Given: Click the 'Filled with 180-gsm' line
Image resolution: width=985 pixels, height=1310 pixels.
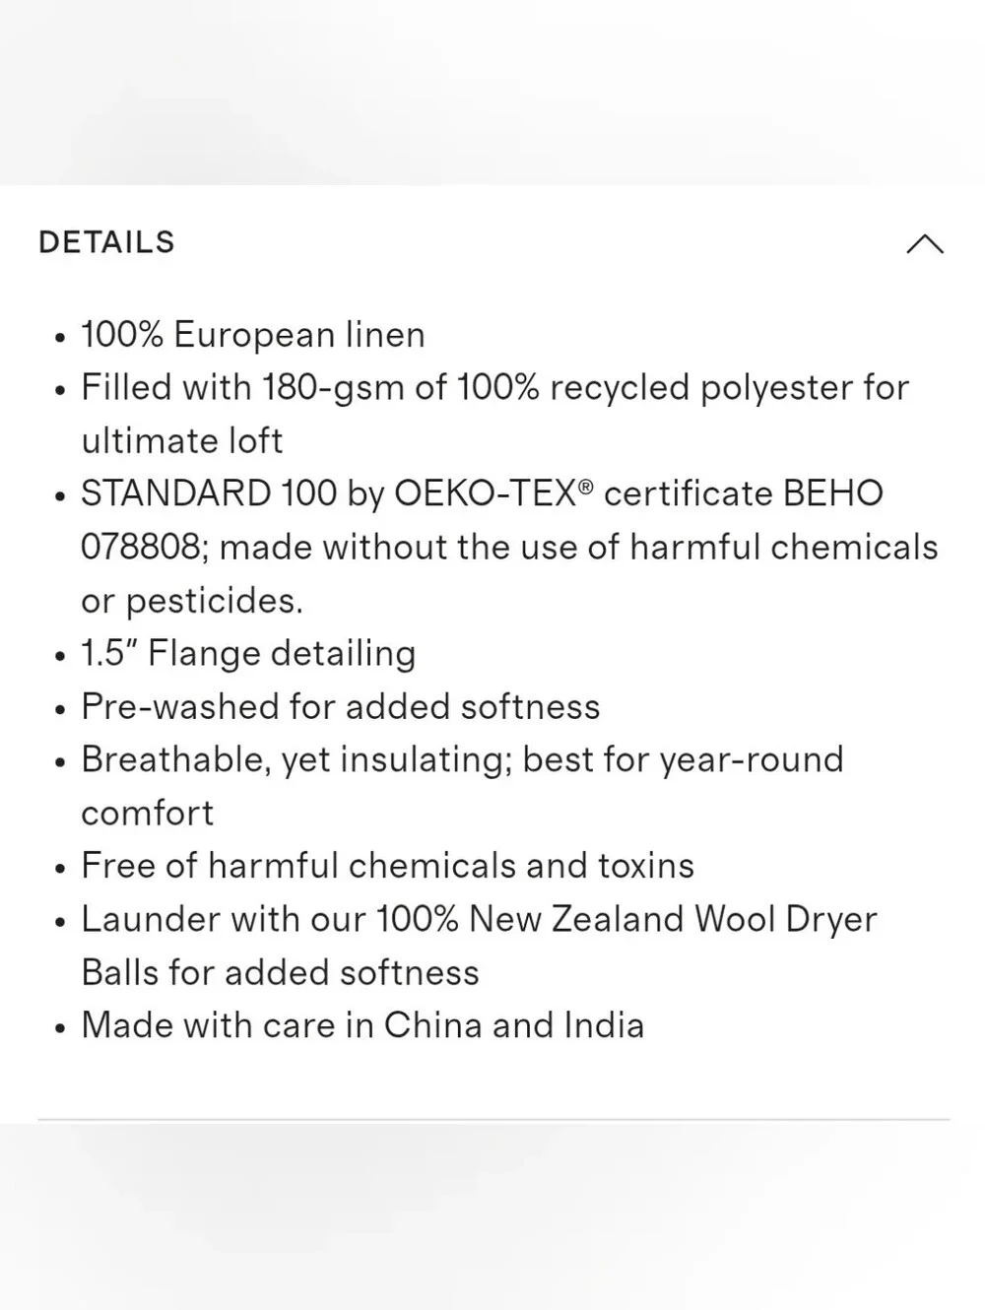Looking at the screenshot, I should click(x=494, y=388).
